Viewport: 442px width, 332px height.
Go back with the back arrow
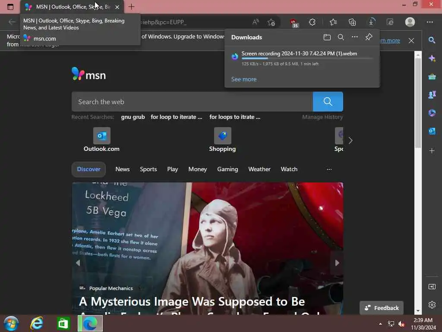pos(12,22)
